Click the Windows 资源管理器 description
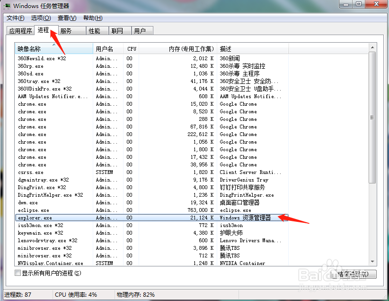The width and height of the screenshot is (389, 301). point(245,218)
